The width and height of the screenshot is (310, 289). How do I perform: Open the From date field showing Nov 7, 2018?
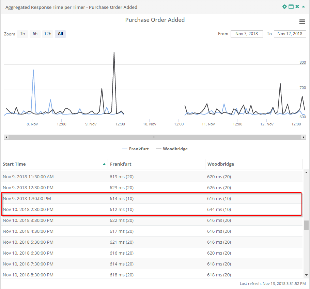point(247,34)
